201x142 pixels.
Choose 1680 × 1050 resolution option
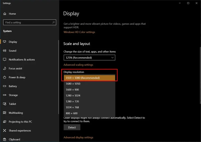tap(89, 84)
